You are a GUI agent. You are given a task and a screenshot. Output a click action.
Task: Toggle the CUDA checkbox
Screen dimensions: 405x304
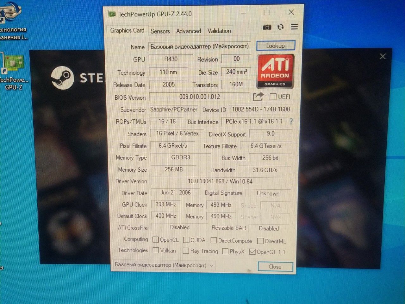[186, 240]
